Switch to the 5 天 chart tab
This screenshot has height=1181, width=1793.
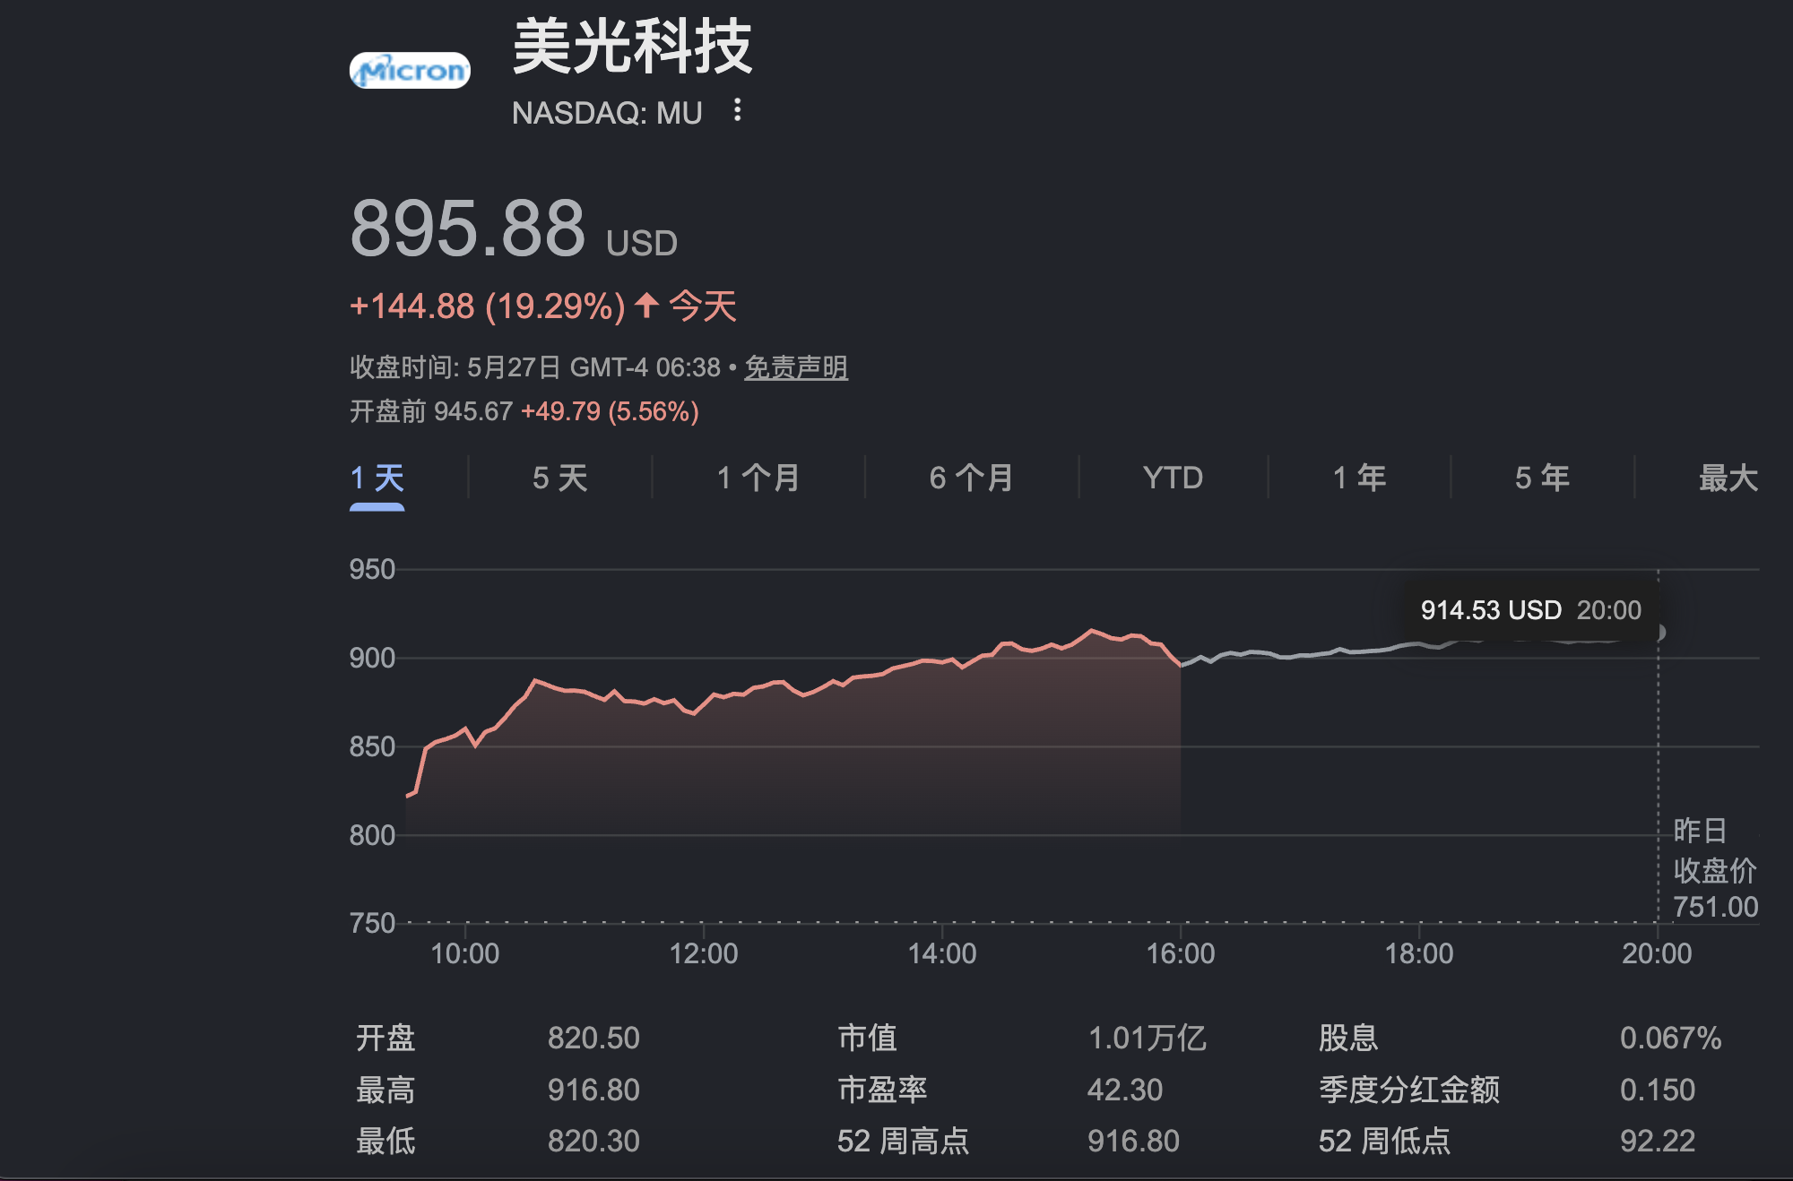pos(559,478)
